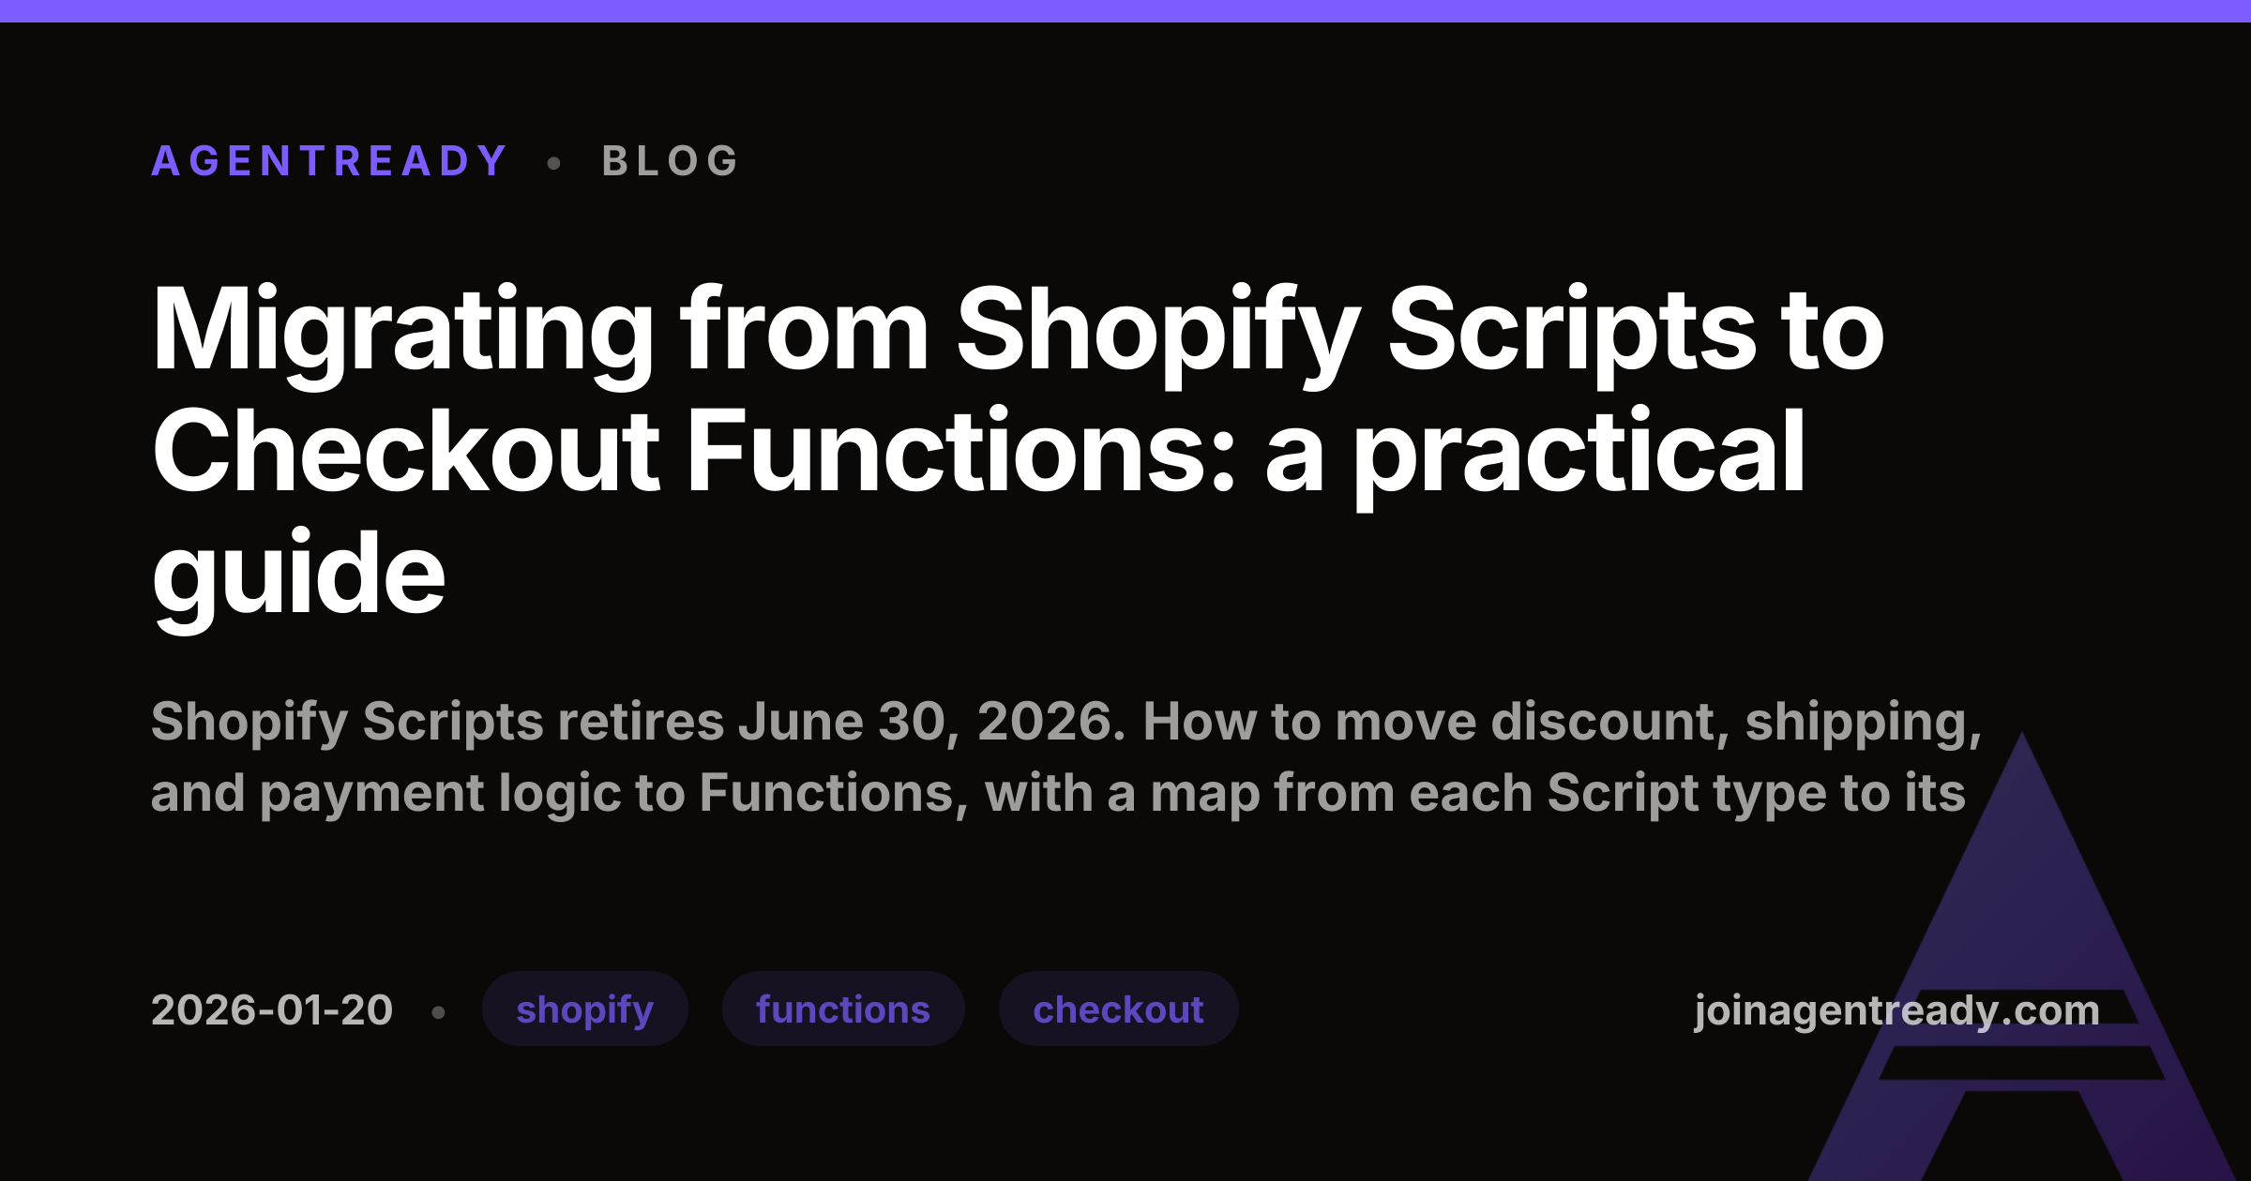2251x1181 pixels.
Task: Click the AGENTREADY brand label
Action: [x=329, y=161]
